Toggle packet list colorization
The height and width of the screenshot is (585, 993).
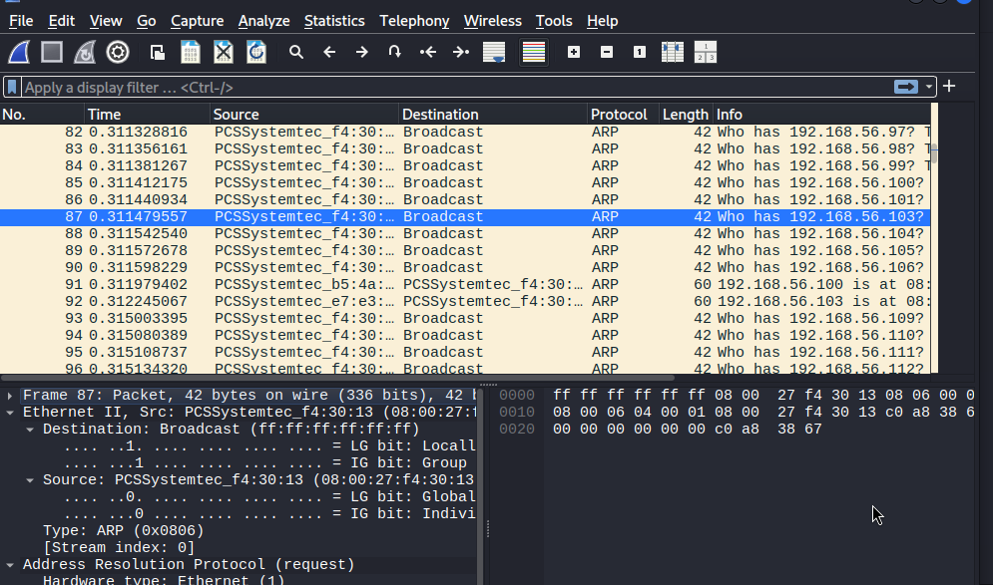coord(533,53)
